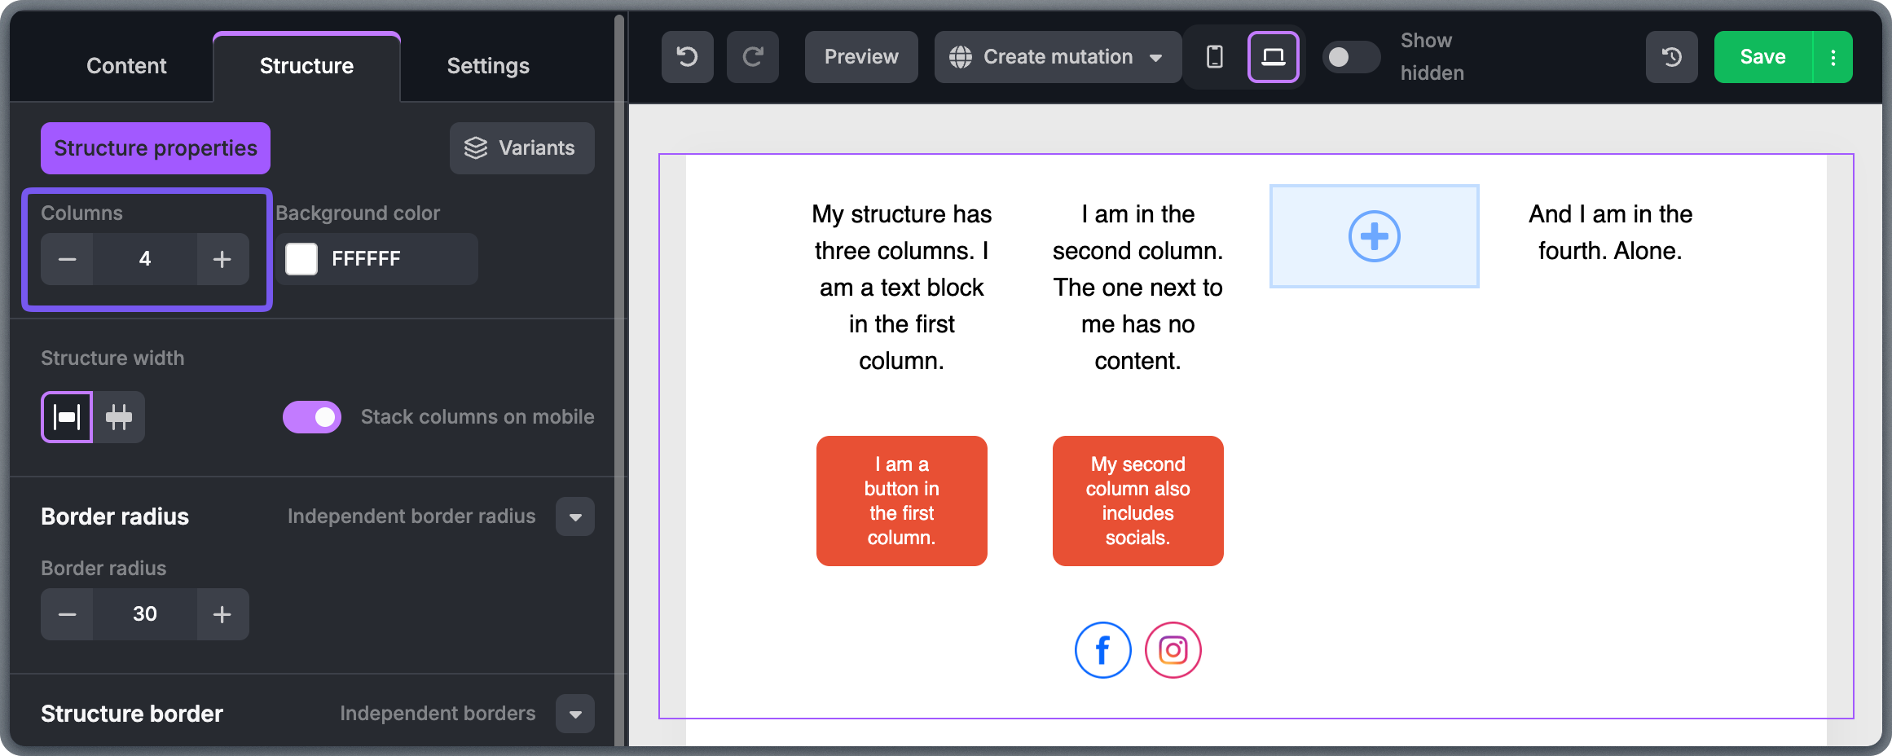Disable Stack columns on mobile
The image size is (1892, 756).
coord(312,417)
